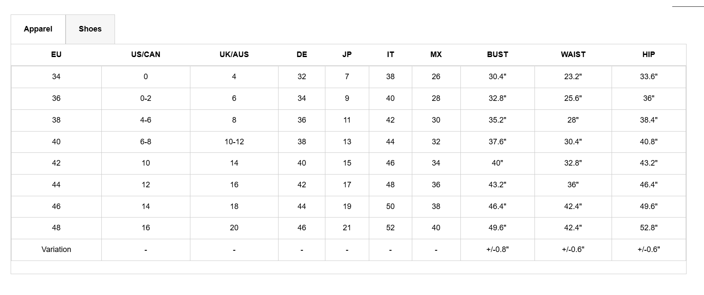Click US/CAN size 0-2 cell
The width and height of the screenshot is (704, 295).
coord(146,98)
